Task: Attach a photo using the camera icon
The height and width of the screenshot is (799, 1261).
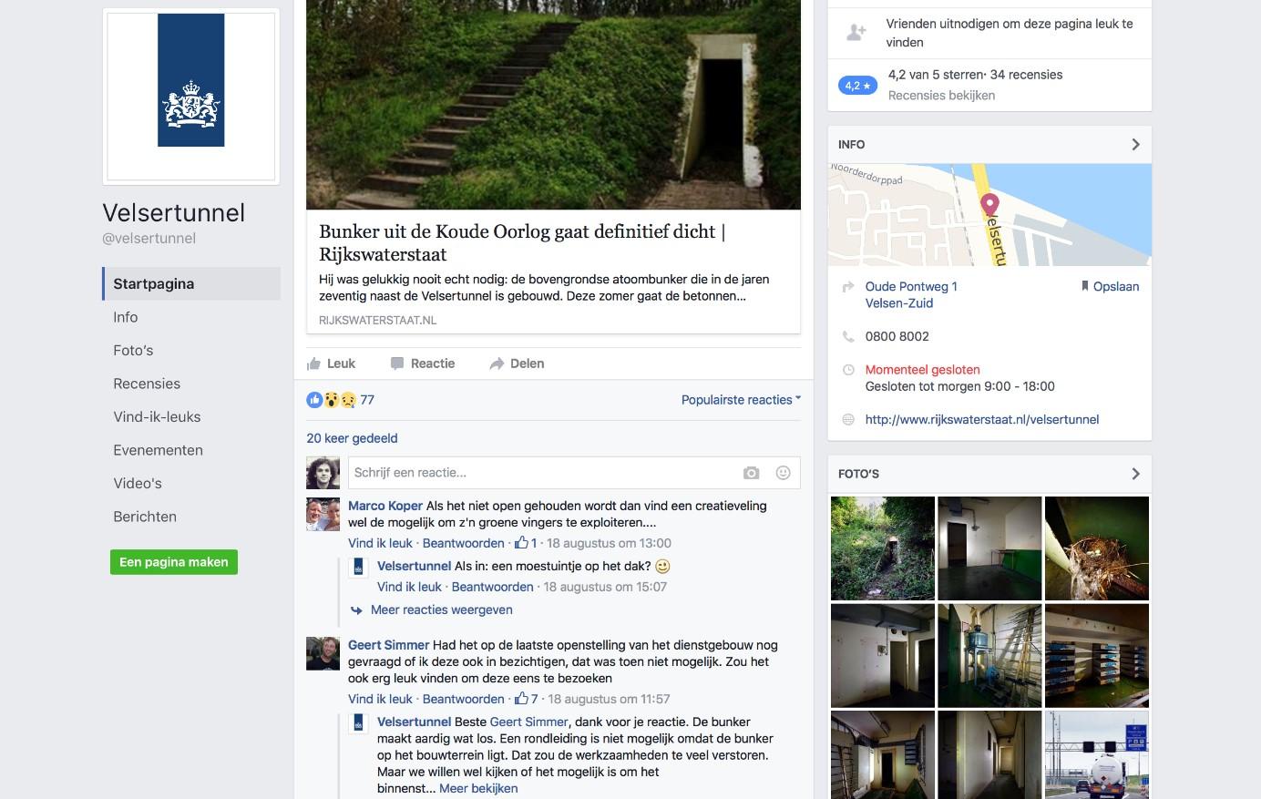Action: (x=751, y=473)
